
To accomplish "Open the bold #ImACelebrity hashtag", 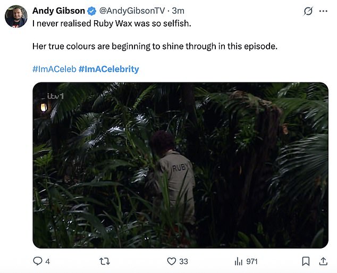I will point(108,69).
